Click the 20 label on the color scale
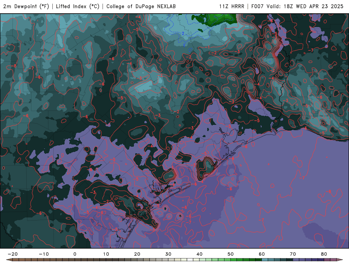 point(137,254)
